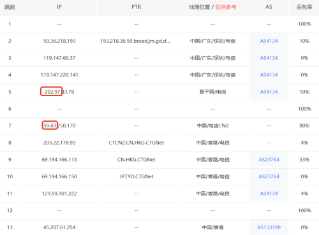
Task: Click AS4134 link for hop 3
Action: point(269,58)
